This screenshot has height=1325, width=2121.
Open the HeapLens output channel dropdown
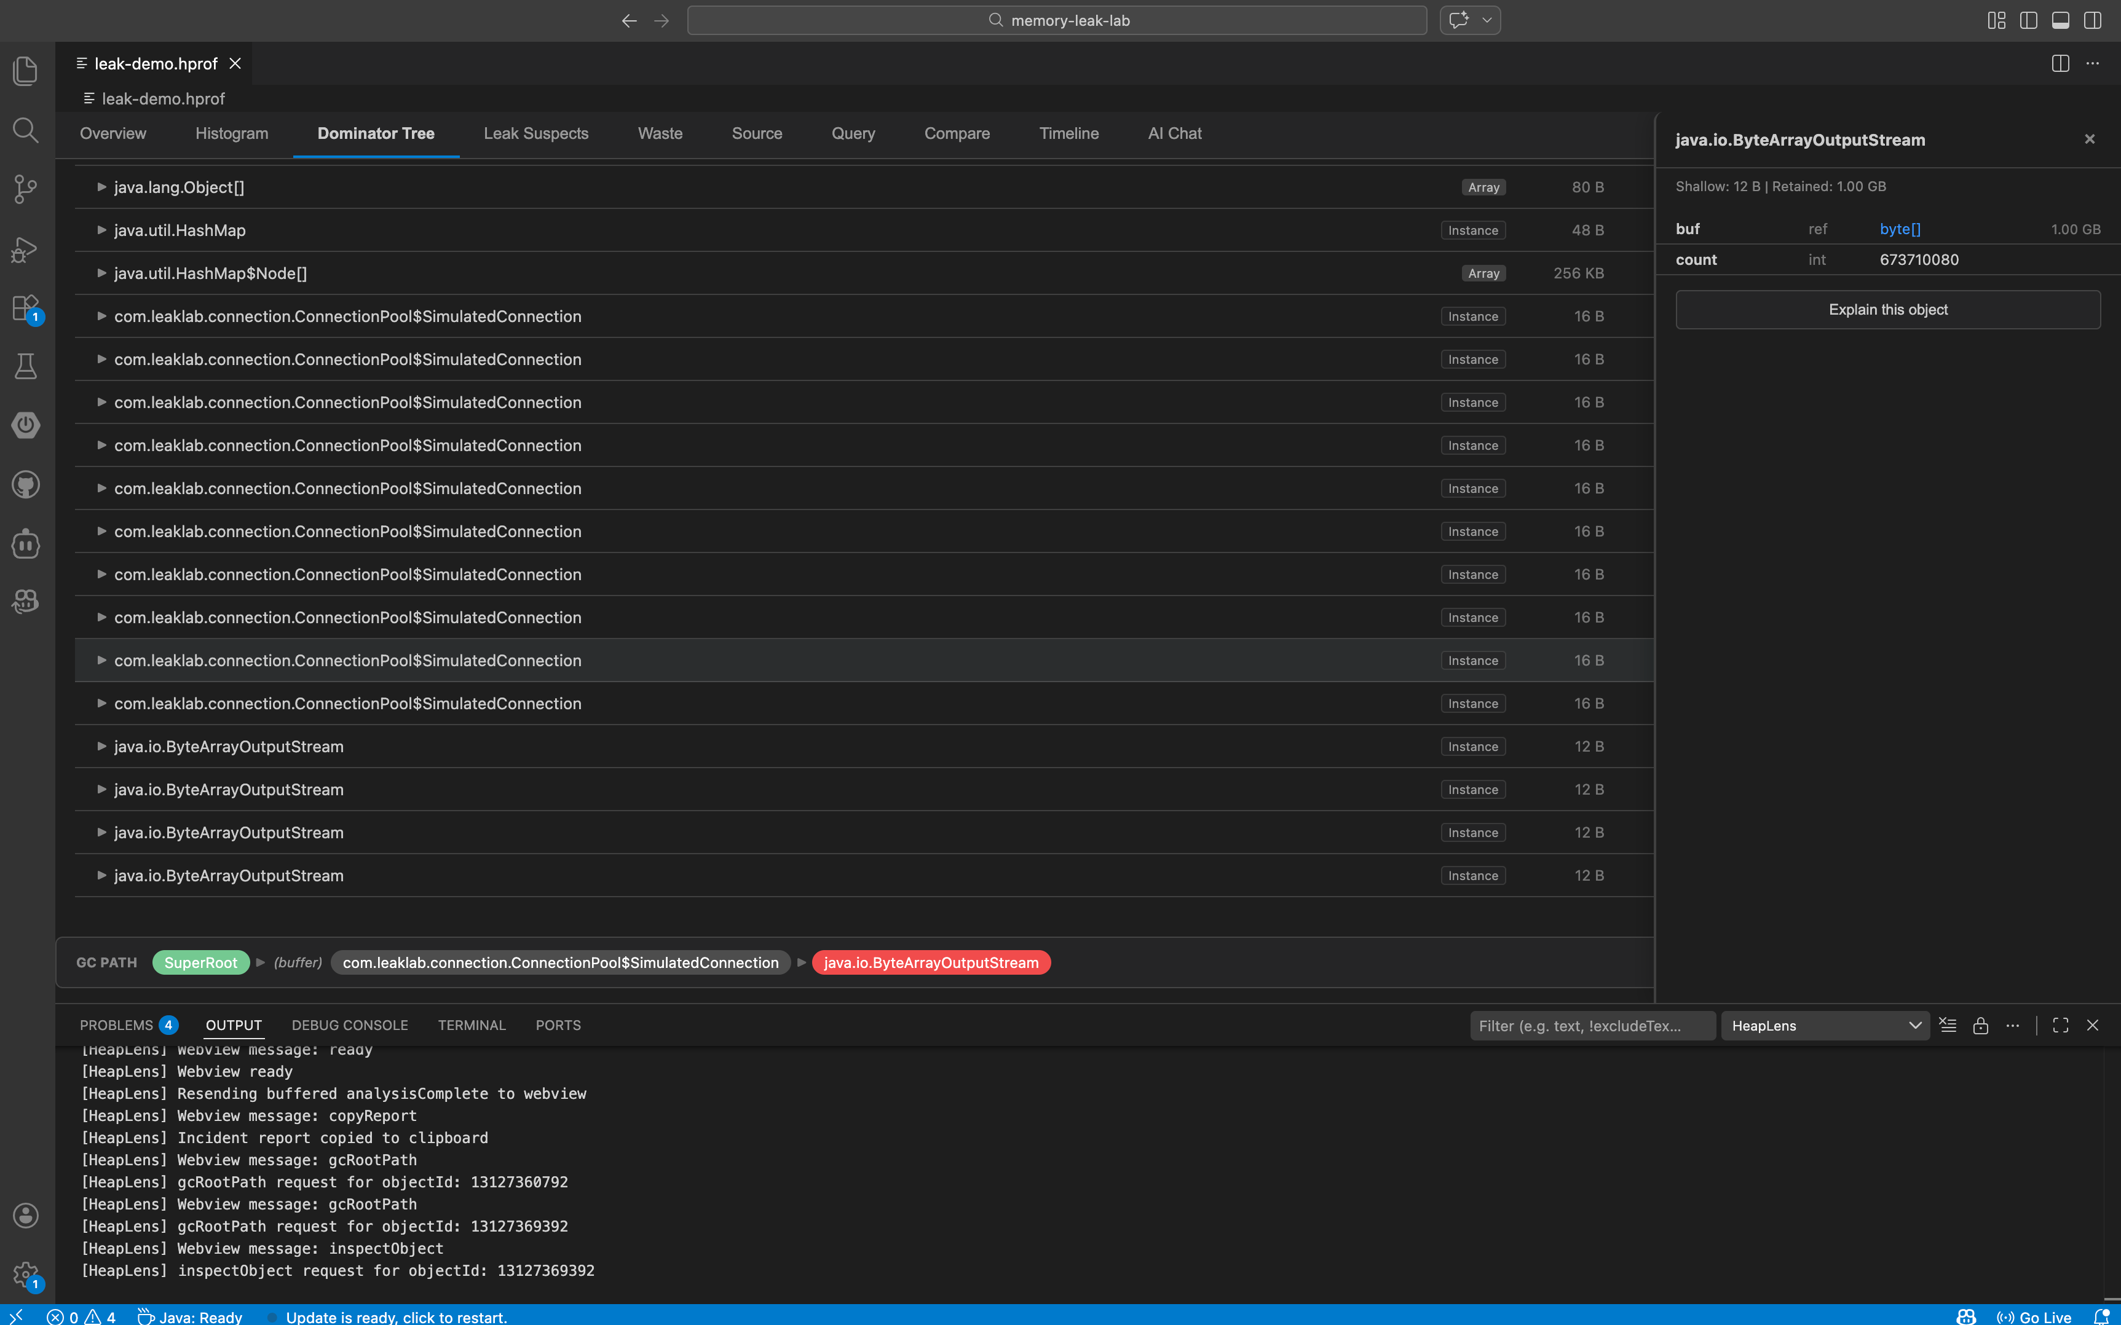pos(1826,1025)
